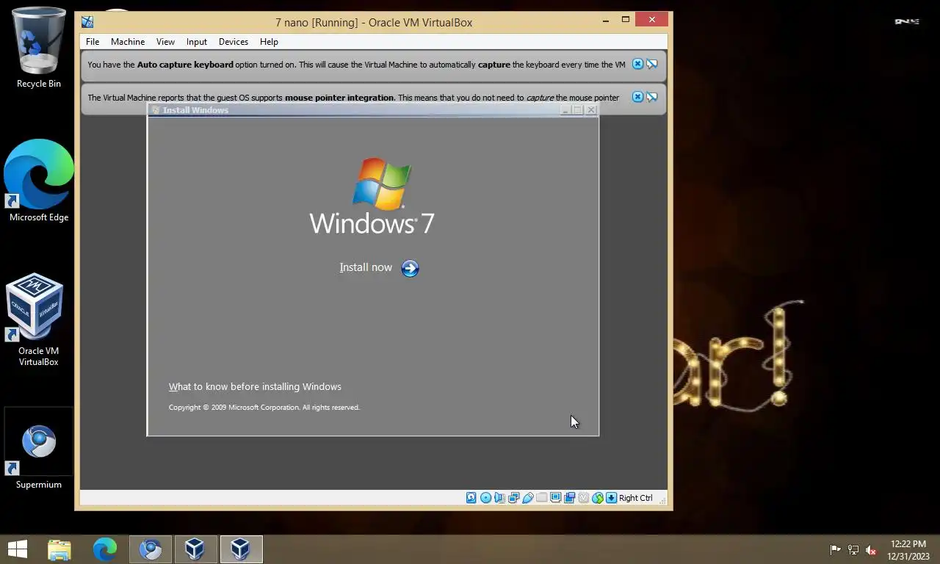This screenshot has width=940, height=564.
Task: Click the recording status indicator icon
Action: 569,498
